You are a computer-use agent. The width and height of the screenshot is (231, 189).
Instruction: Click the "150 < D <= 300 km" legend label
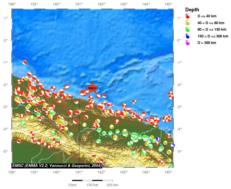click(x=213, y=36)
